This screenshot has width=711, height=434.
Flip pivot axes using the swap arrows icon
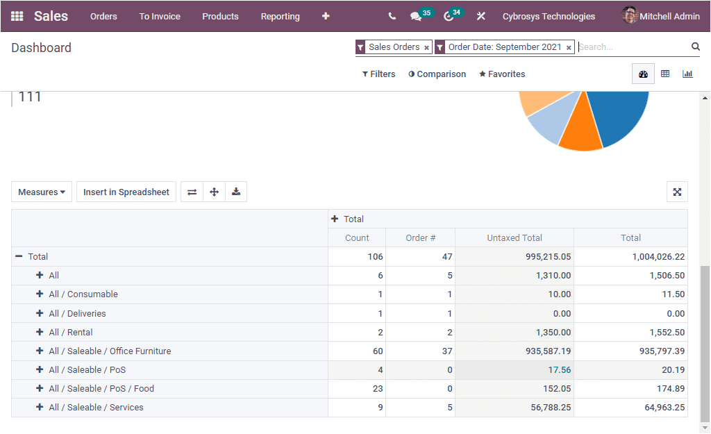[x=192, y=192]
